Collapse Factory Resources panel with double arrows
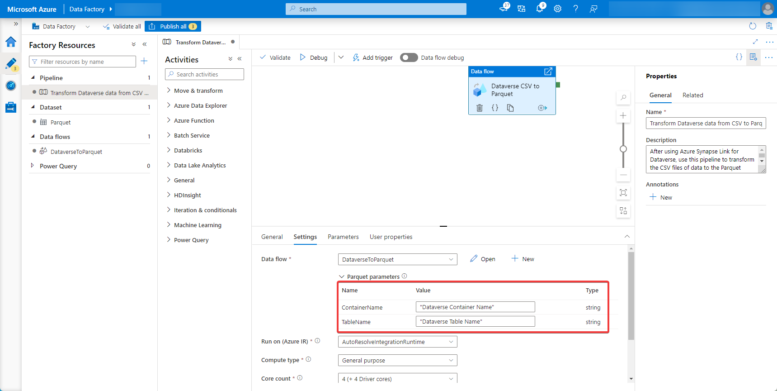This screenshot has height=391, width=777. [x=145, y=44]
